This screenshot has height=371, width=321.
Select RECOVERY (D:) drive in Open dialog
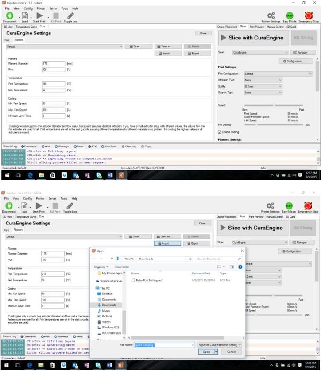point(111,333)
